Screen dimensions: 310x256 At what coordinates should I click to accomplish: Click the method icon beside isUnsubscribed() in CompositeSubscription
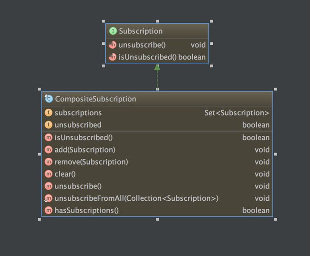coord(49,138)
